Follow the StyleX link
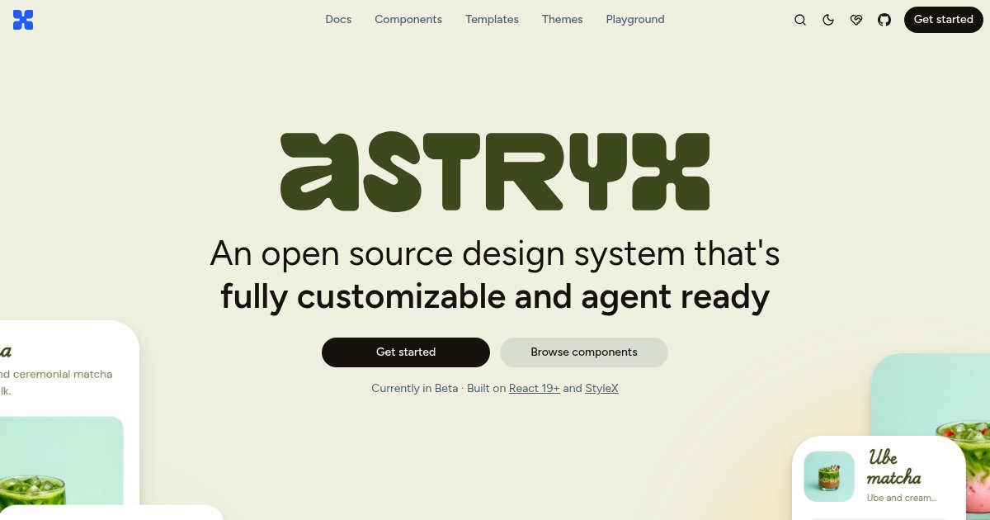990x520 pixels. coord(601,388)
